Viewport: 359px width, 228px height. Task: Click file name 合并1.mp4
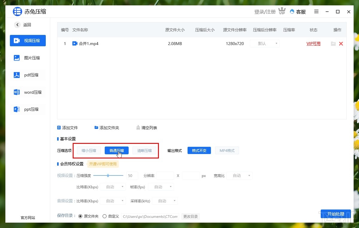[x=89, y=44]
